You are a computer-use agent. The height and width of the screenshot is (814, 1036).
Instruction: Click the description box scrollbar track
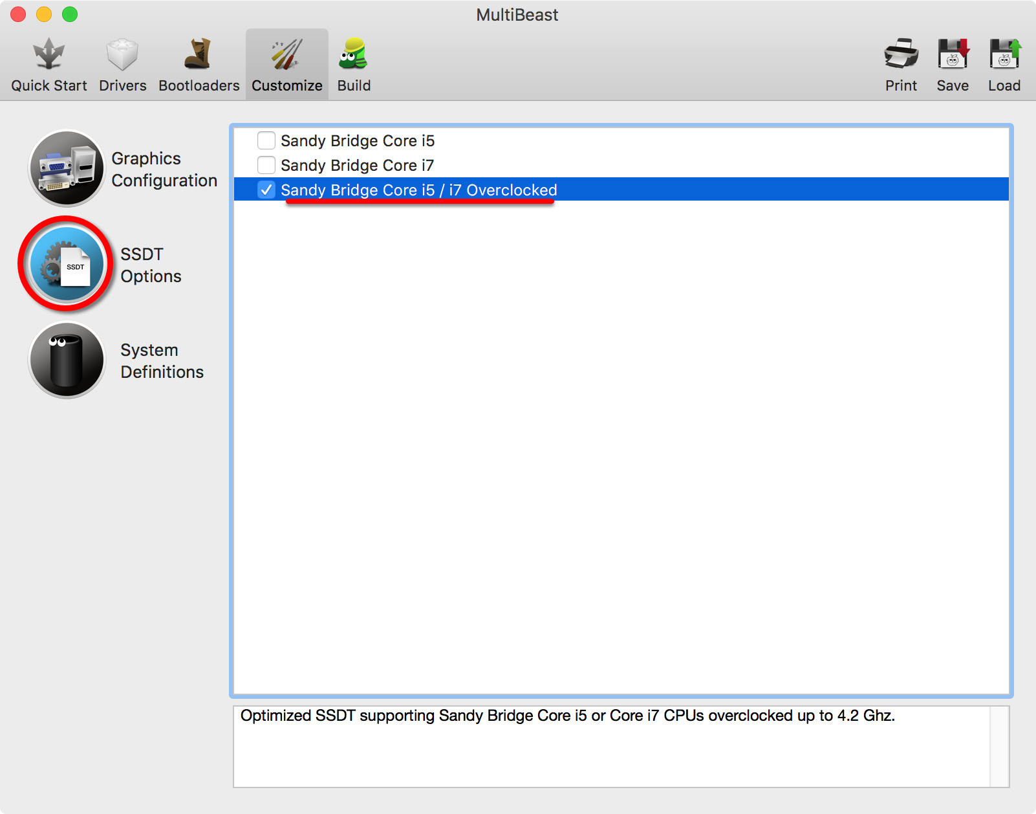(x=1000, y=746)
